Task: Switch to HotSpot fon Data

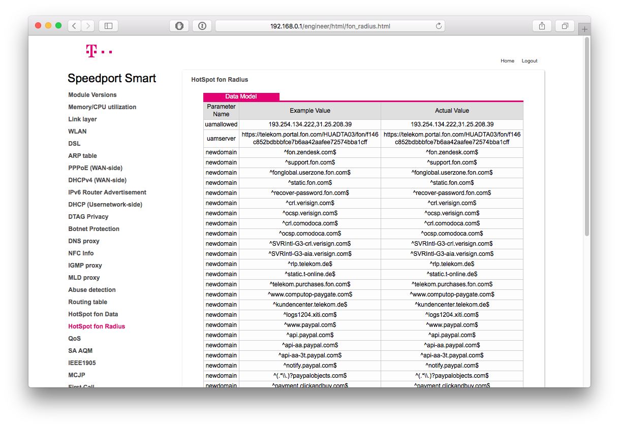Action: click(x=93, y=314)
